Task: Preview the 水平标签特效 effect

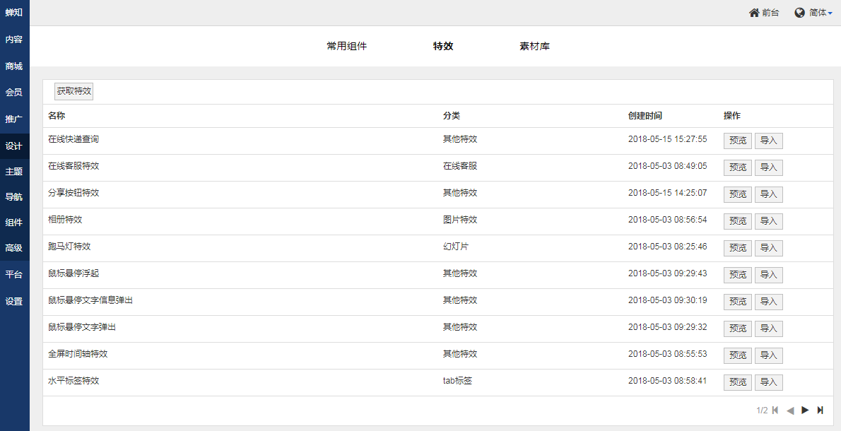Action: (x=738, y=382)
